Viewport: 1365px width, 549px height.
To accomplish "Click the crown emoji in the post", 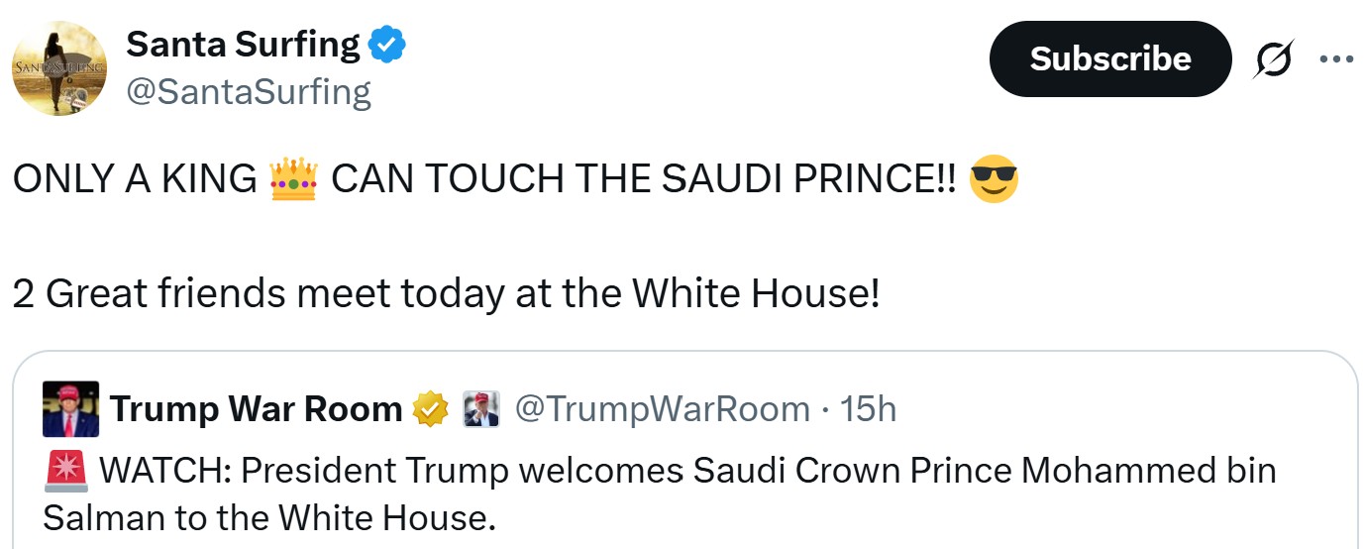I will pyautogui.click(x=293, y=180).
